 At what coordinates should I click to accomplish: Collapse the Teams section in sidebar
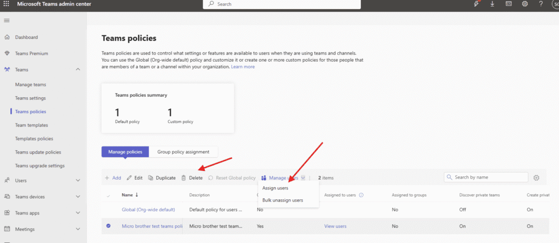click(78, 70)
